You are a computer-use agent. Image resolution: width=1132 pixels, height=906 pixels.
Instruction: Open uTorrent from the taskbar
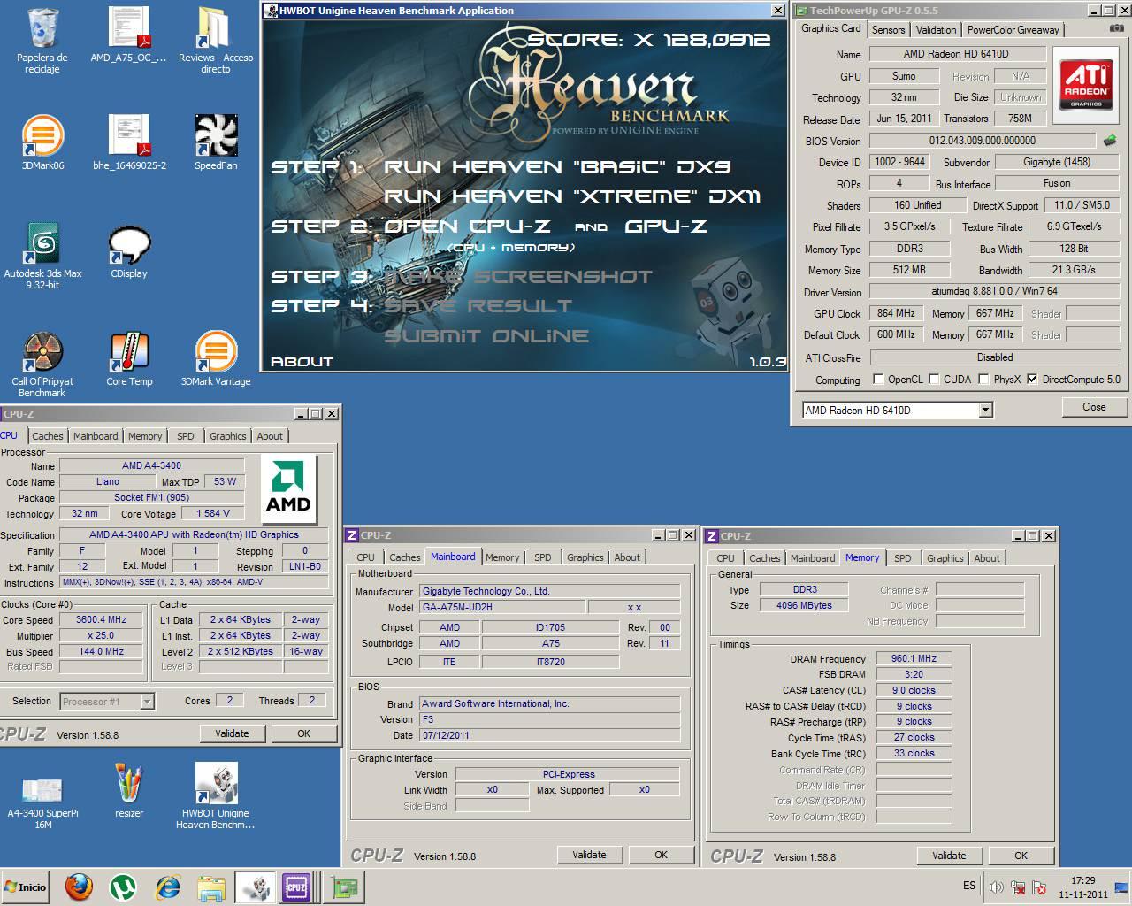click(x=122, y=887)
